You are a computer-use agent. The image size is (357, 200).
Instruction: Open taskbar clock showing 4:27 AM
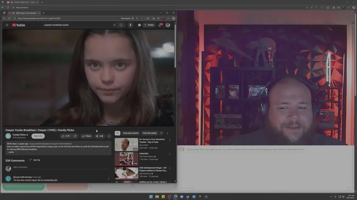[x=351, y=197]
